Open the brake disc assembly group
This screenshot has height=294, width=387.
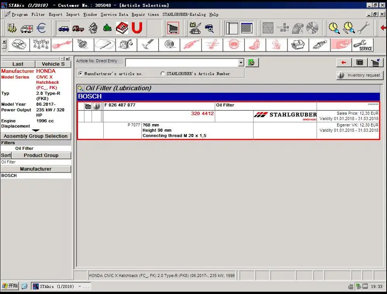[170, 45]
